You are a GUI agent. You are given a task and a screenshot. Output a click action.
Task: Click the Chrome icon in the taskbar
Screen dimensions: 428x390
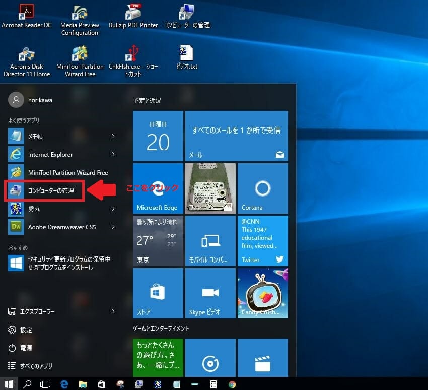pyautogui.click(x=232, y=384)
